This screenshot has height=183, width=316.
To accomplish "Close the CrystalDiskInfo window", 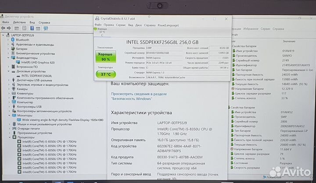I will click(226, 19).
